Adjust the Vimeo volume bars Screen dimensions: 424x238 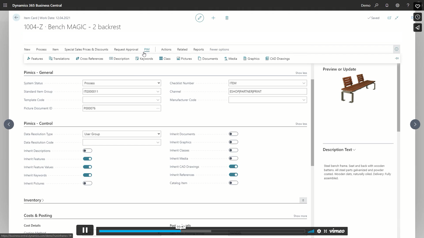(x=311, y=231)
